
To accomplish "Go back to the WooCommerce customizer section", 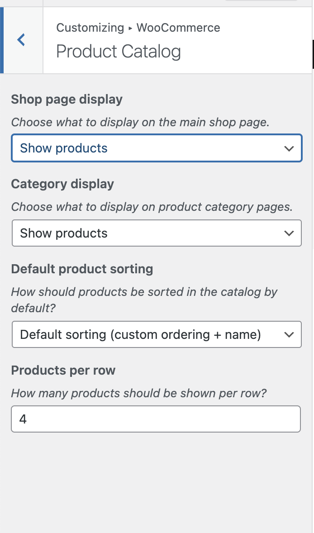I will (x=21, y=40).
